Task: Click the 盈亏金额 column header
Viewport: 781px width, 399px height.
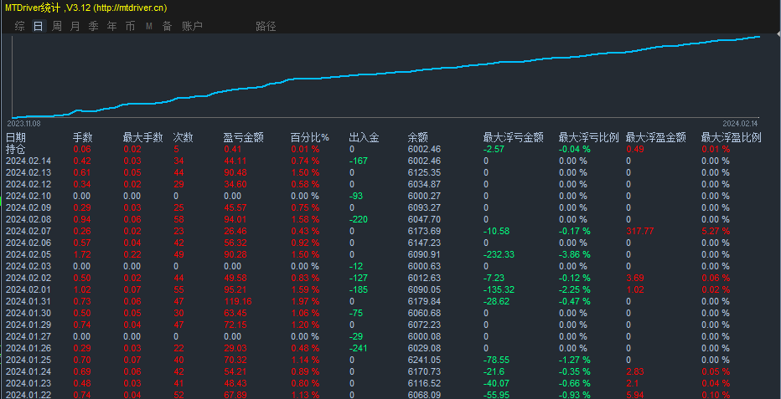Action: (244, 138)
